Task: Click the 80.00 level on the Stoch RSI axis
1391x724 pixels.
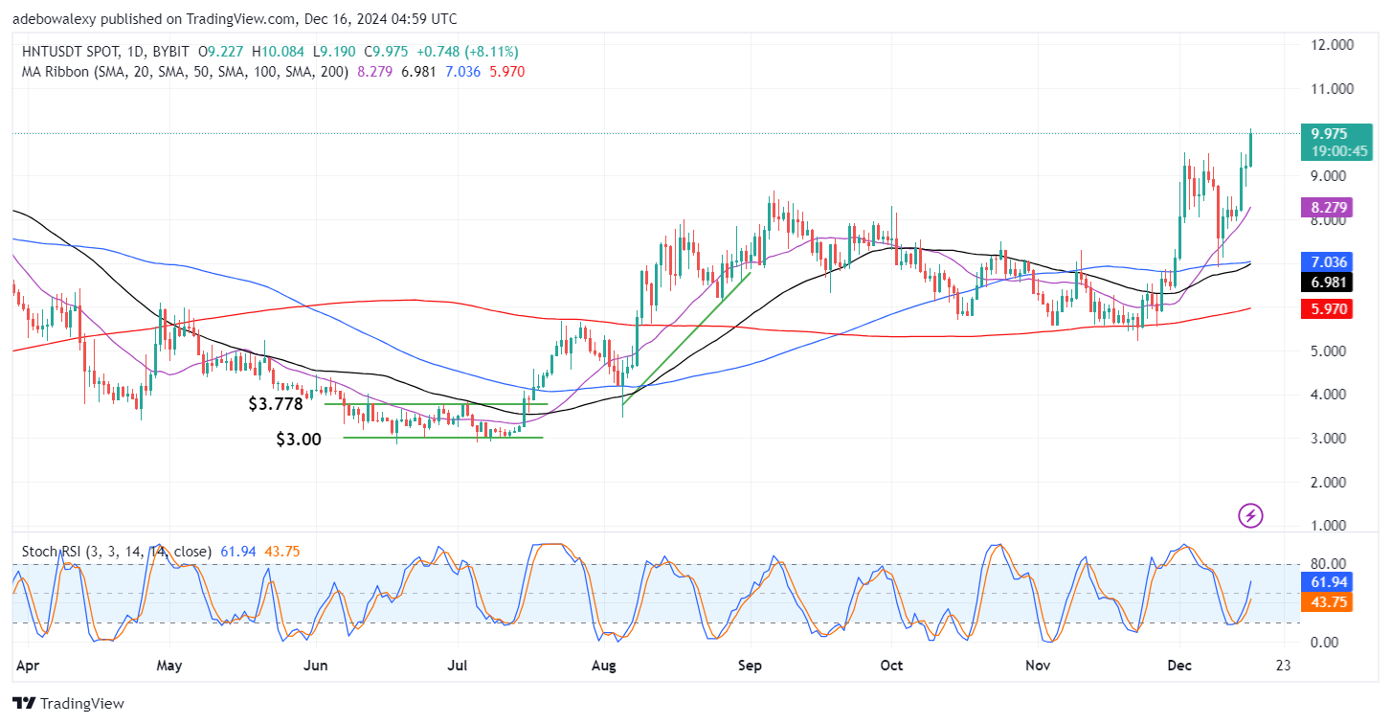Action: (1329, 564)
